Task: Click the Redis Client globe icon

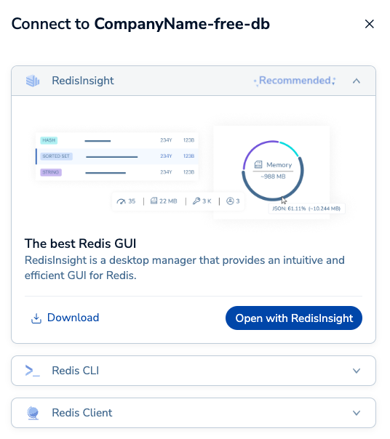Action: (33, 413)
